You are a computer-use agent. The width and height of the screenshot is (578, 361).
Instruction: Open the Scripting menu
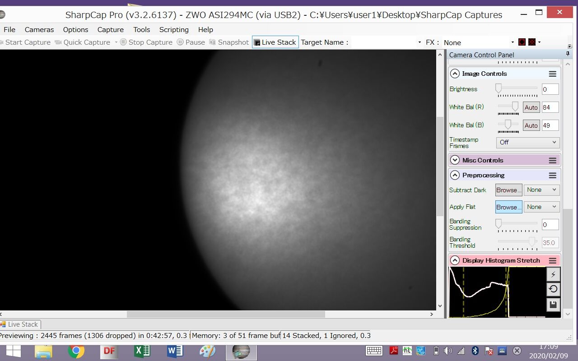174,29
